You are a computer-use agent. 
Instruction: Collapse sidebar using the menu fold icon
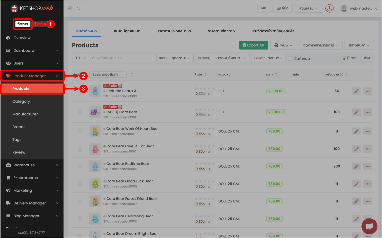coord(70,8)
